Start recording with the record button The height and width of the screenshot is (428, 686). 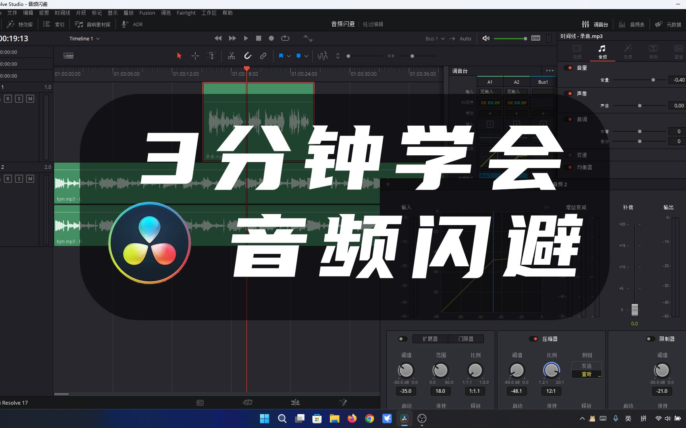(271, 38)
